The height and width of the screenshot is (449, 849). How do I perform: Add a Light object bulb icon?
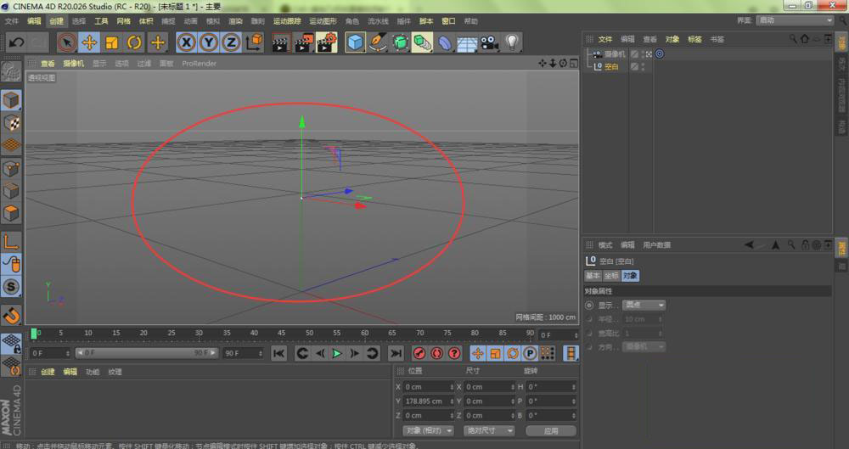[x=512, y=42]
